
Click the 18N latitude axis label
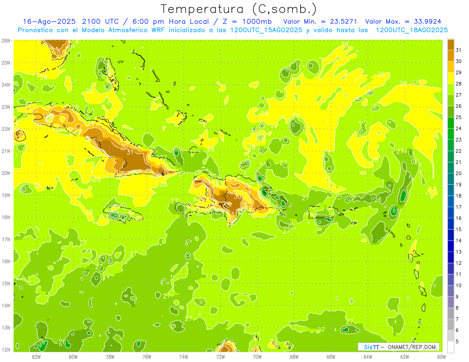[6, 217]
